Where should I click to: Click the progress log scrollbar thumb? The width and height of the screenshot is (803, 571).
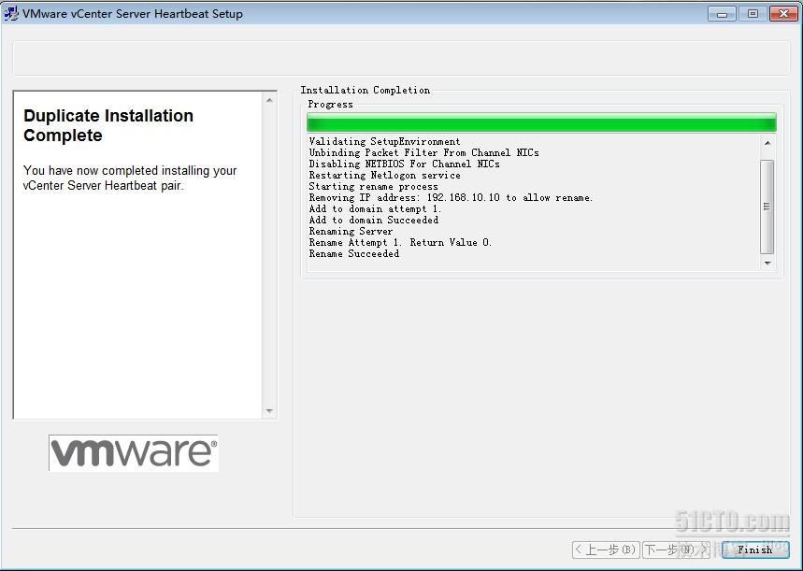(x=767, y=207)
